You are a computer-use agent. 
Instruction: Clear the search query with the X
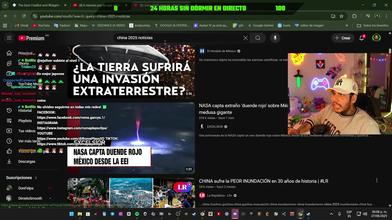click(246, 38)
